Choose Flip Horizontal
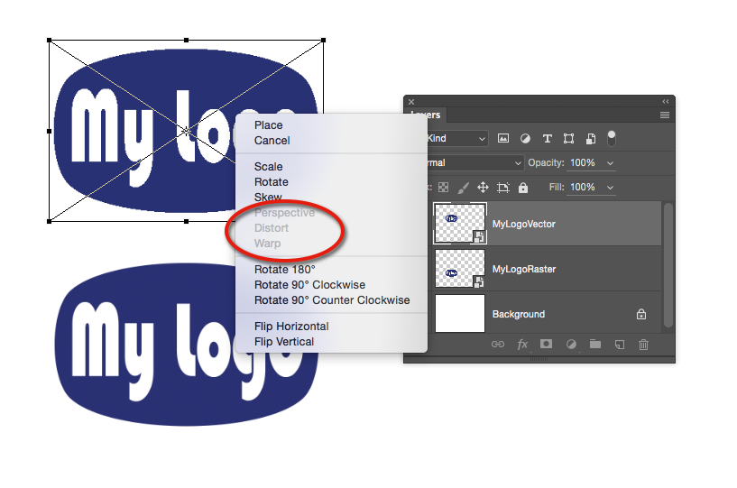 pyautogui.click(x=291, y=327)
